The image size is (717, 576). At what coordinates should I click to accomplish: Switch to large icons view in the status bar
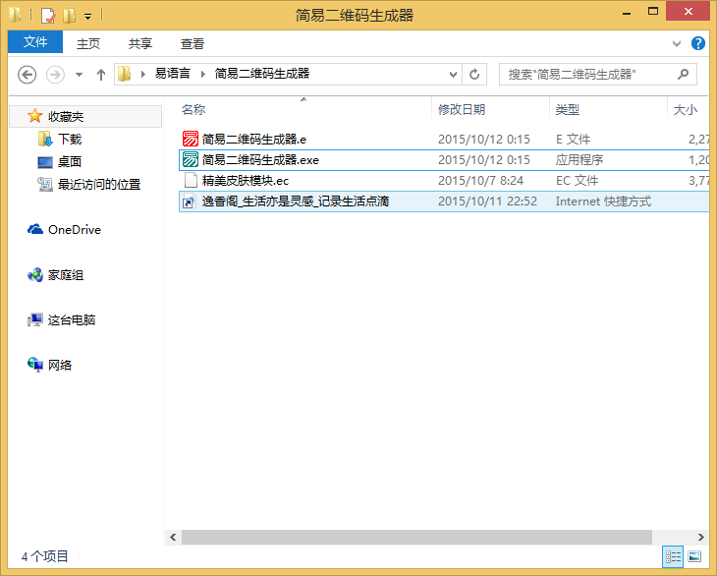click(694, 556)
